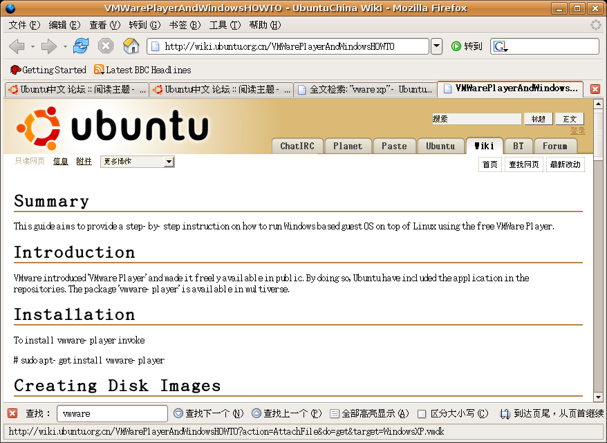
Task: Open the 帮助 (Help) menu
Action: tap(265, 25)
